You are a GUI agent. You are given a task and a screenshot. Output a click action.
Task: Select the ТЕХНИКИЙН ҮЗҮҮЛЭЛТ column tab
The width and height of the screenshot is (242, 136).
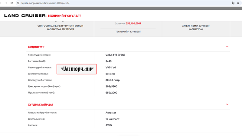pyautogui.click(x=128, y=31)
